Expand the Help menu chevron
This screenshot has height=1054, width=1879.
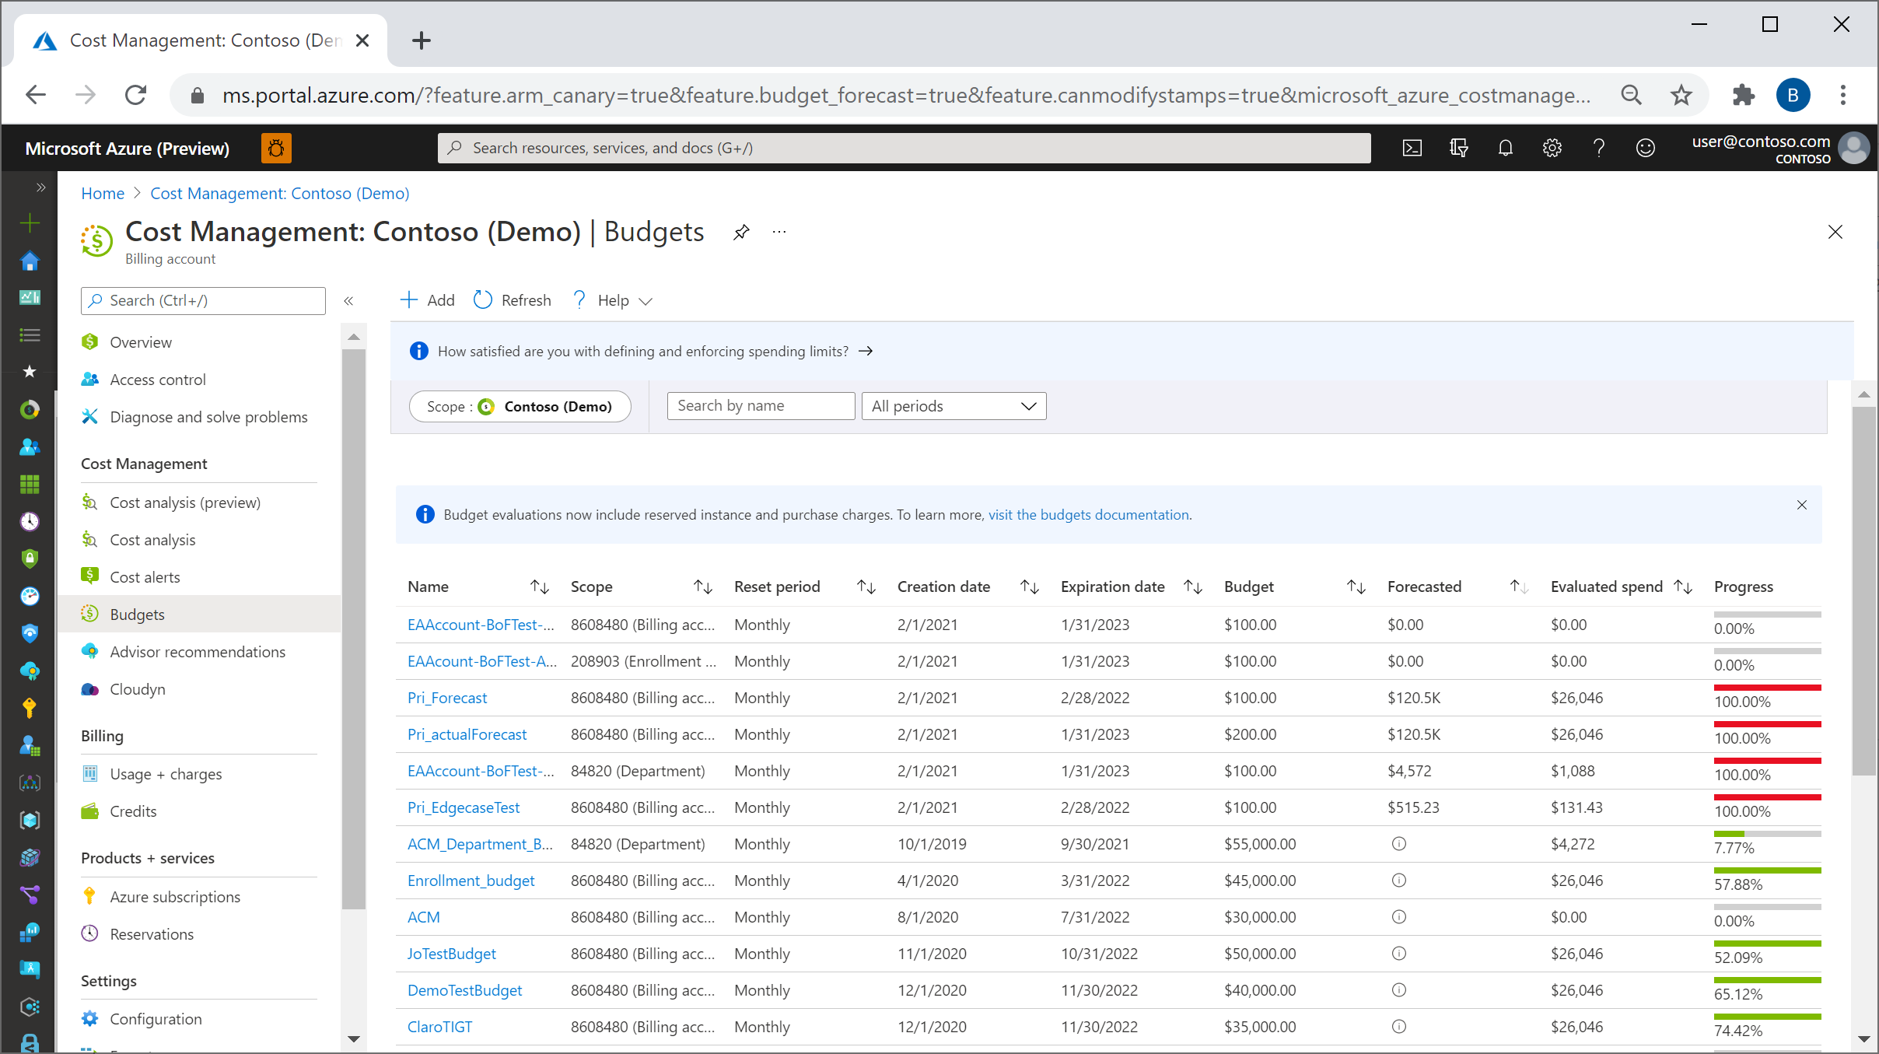pos(646,300)
